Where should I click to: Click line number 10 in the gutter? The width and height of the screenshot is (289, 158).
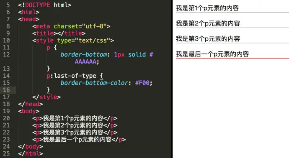point(6,41)
